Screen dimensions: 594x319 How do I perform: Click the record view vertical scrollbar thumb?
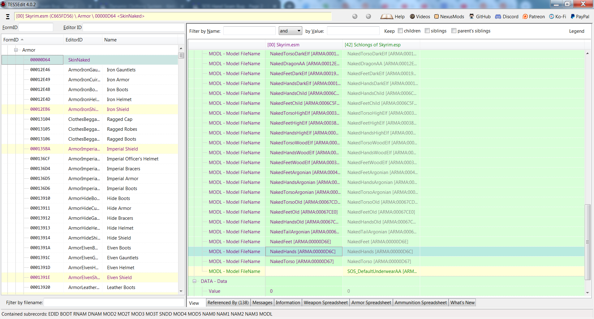[588, 242]
